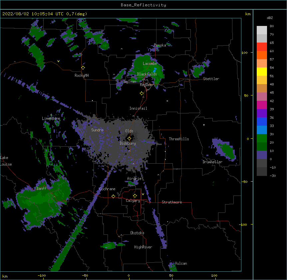Viewport: 287px width, 280px height.
Task: Click the Drumheller town label
Action: [x=212, y=162]
